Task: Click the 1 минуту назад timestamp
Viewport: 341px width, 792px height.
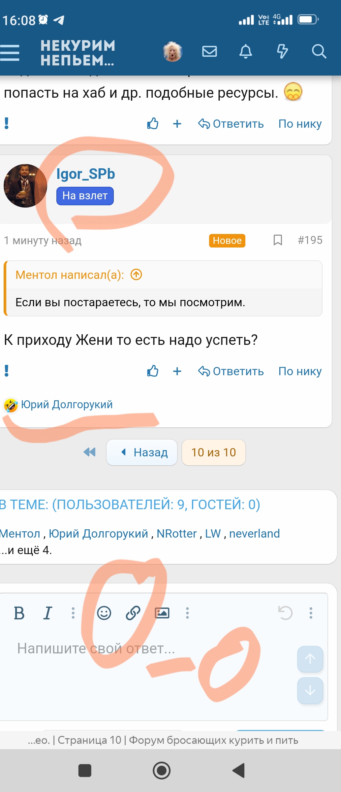Action: pos(43,241)
